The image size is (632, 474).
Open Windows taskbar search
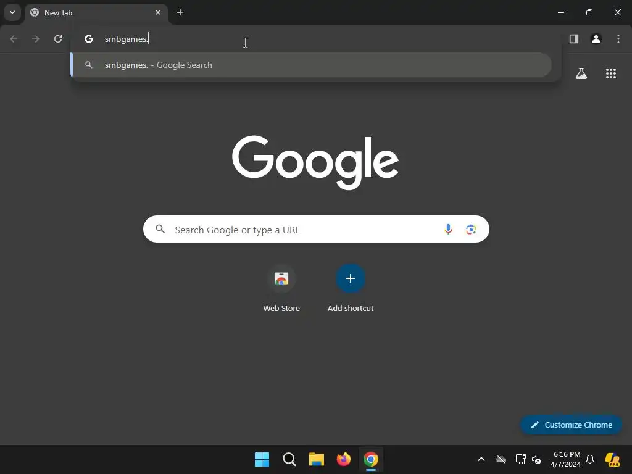tap(289, 459)
